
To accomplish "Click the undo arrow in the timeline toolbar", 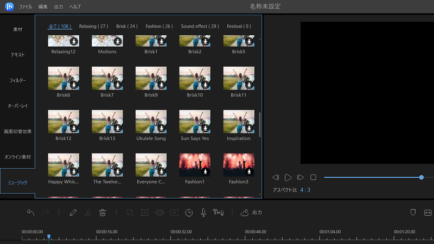I will point(30,213).
